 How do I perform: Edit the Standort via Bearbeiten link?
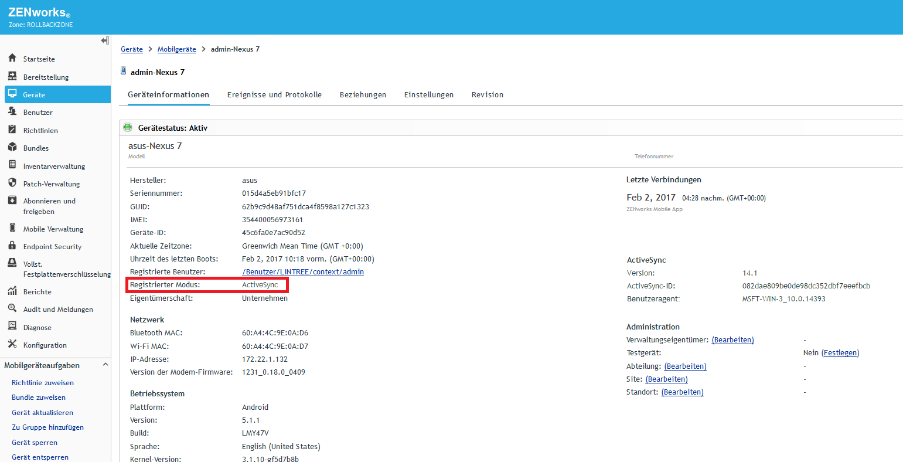682,392
